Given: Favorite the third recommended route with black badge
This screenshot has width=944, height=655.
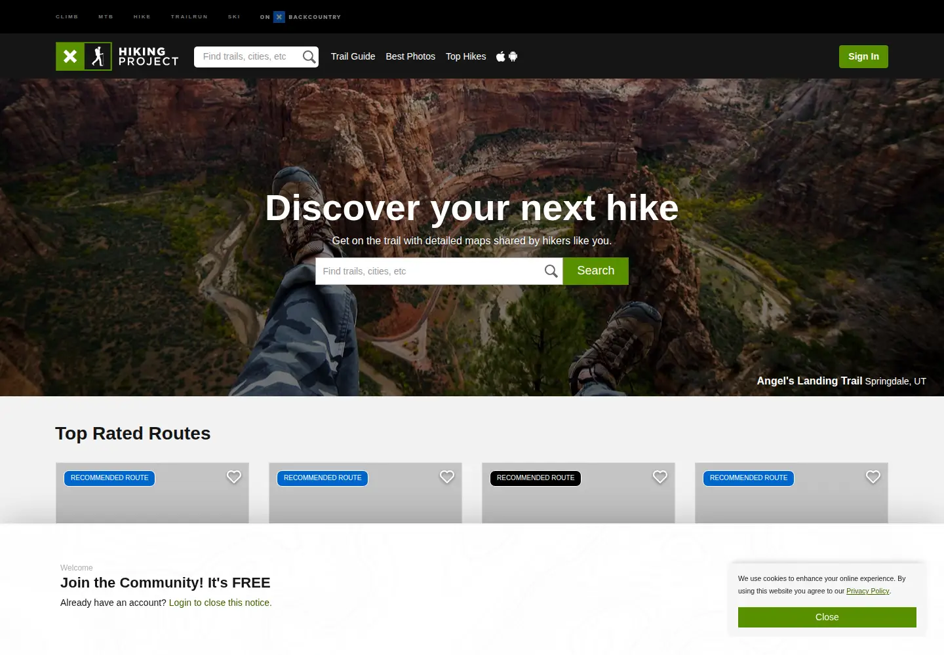Looking at the screenshot, I should pos(660,477).
